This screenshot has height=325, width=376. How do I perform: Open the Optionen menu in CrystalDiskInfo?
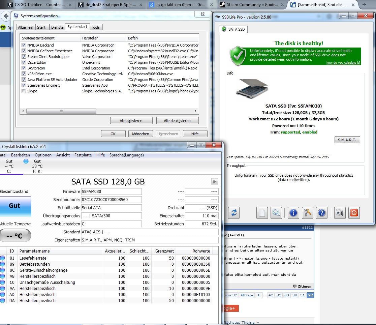point(43,155)
